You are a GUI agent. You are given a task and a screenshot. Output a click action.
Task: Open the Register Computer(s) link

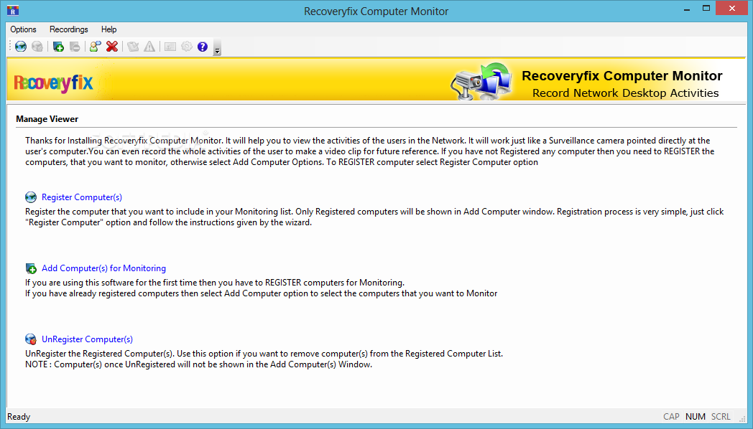tap(82, 197)
